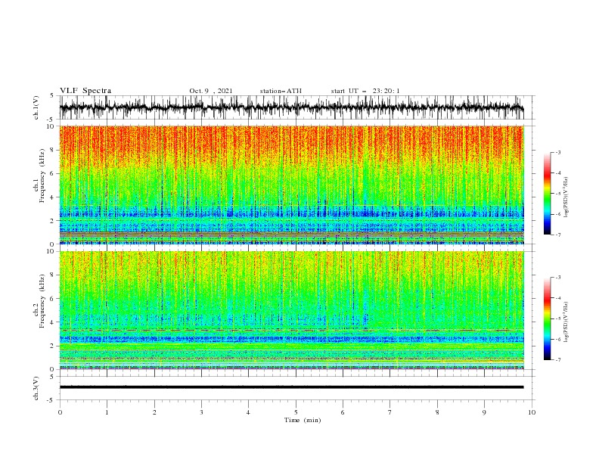Click the '-5' label on ch.1 color bar
The image size is (599, 463).
[557, 194]
